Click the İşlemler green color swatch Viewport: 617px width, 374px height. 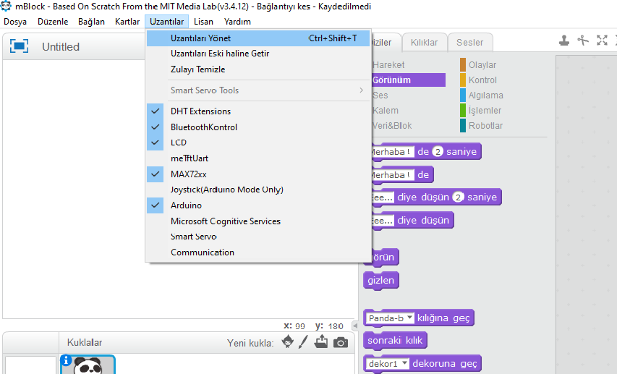(x=463, y=110)
